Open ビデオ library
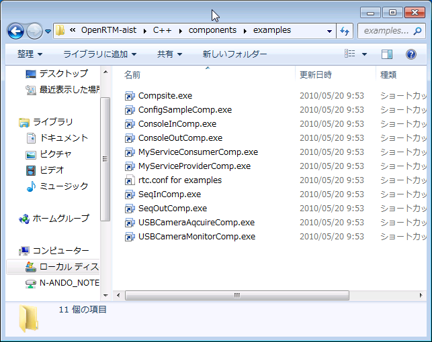This screenshot has height=342, width=432. click(x=45, y=170)
